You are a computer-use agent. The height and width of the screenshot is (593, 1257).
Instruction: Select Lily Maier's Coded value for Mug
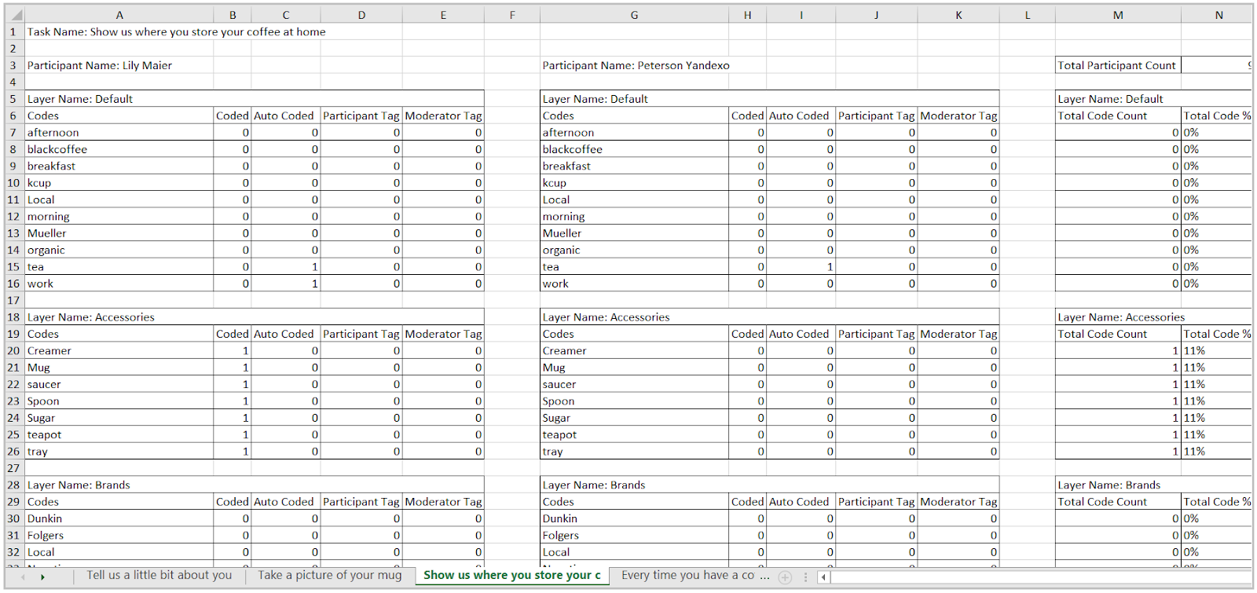233,368
